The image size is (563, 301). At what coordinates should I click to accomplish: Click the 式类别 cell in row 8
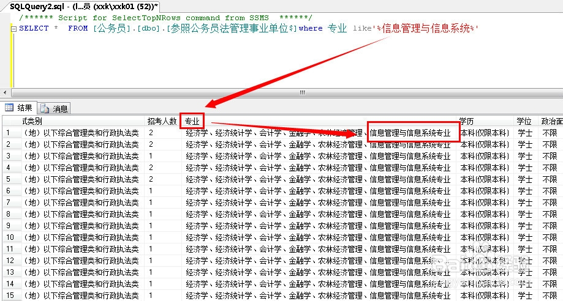coord(83,214)
